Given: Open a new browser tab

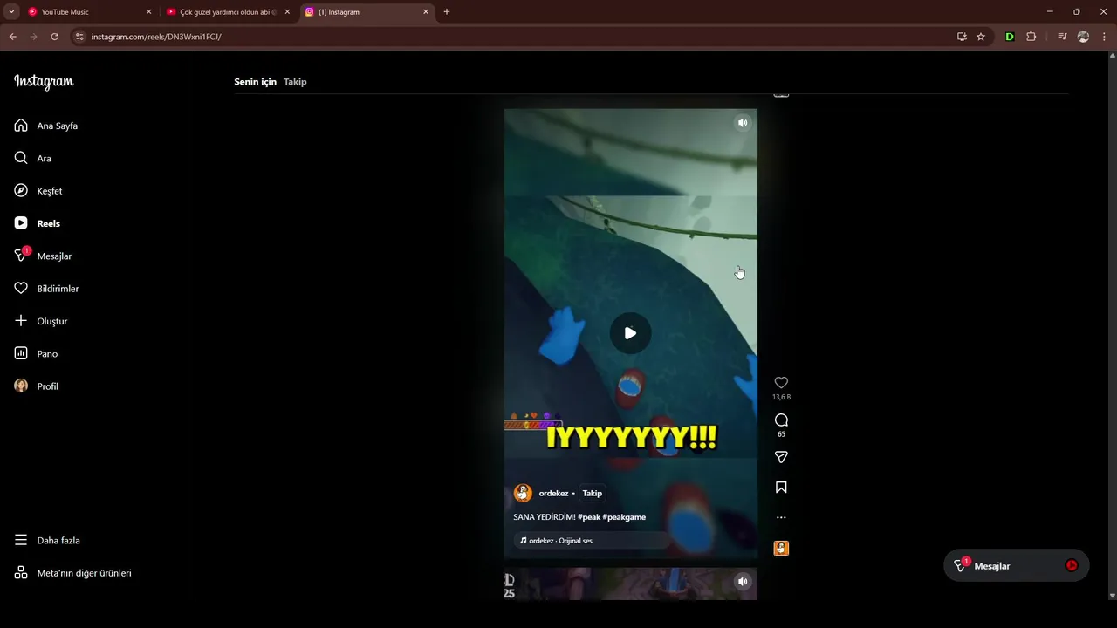Looking at the screenshot, I should coord(447,12).
